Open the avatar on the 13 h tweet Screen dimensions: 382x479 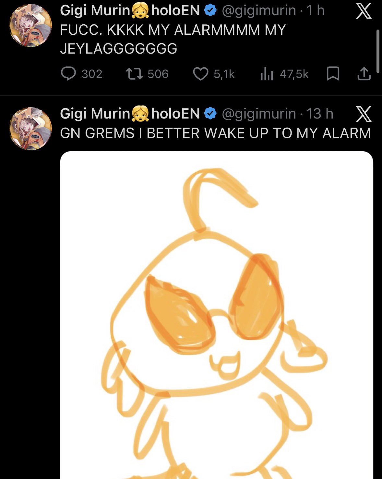(x=31, y=128)
